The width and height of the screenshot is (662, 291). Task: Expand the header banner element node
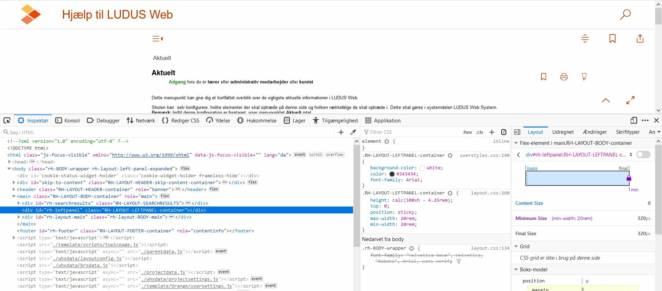(14, 189)
